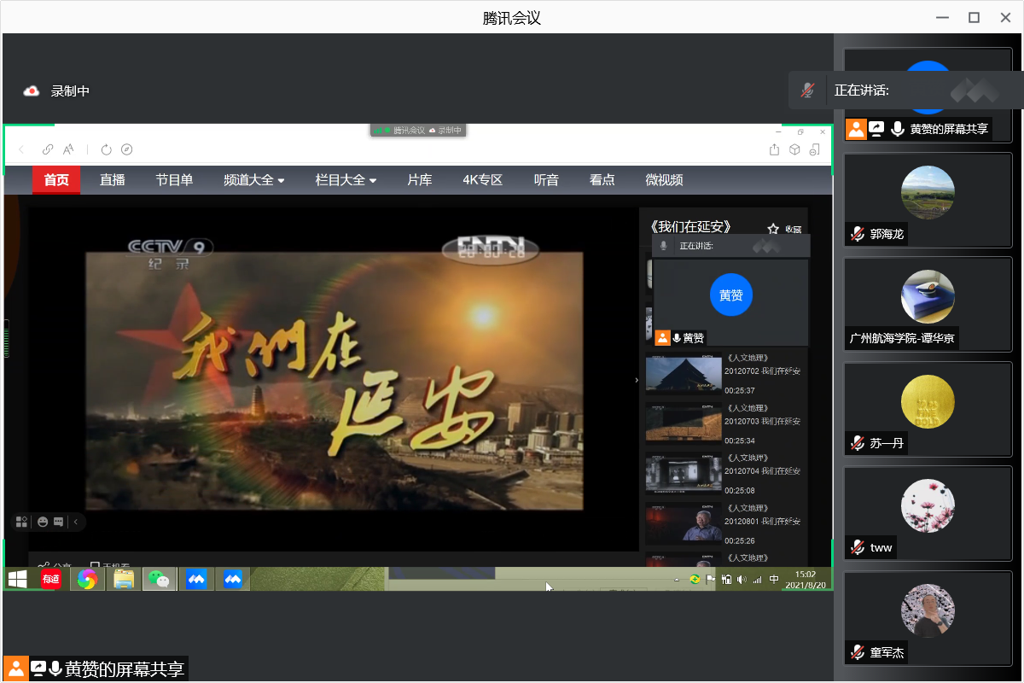Click the 黄赞 avatar in floating speaker window
Viewport: 1024px width, 683px height.
tap(731, 295)
